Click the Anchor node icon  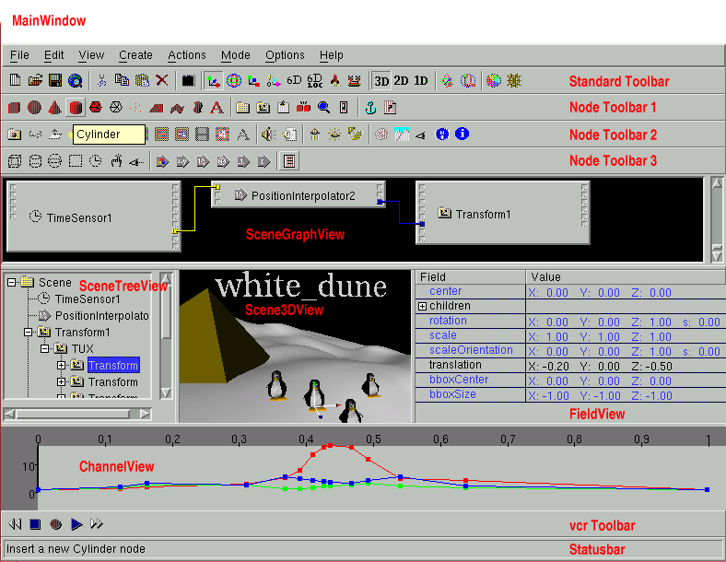[x=370, y=108]
